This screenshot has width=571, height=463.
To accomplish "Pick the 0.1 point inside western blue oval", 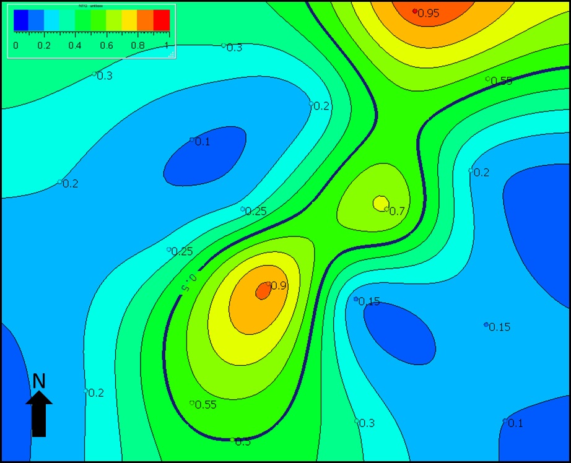I will click(x=192, y=140).
